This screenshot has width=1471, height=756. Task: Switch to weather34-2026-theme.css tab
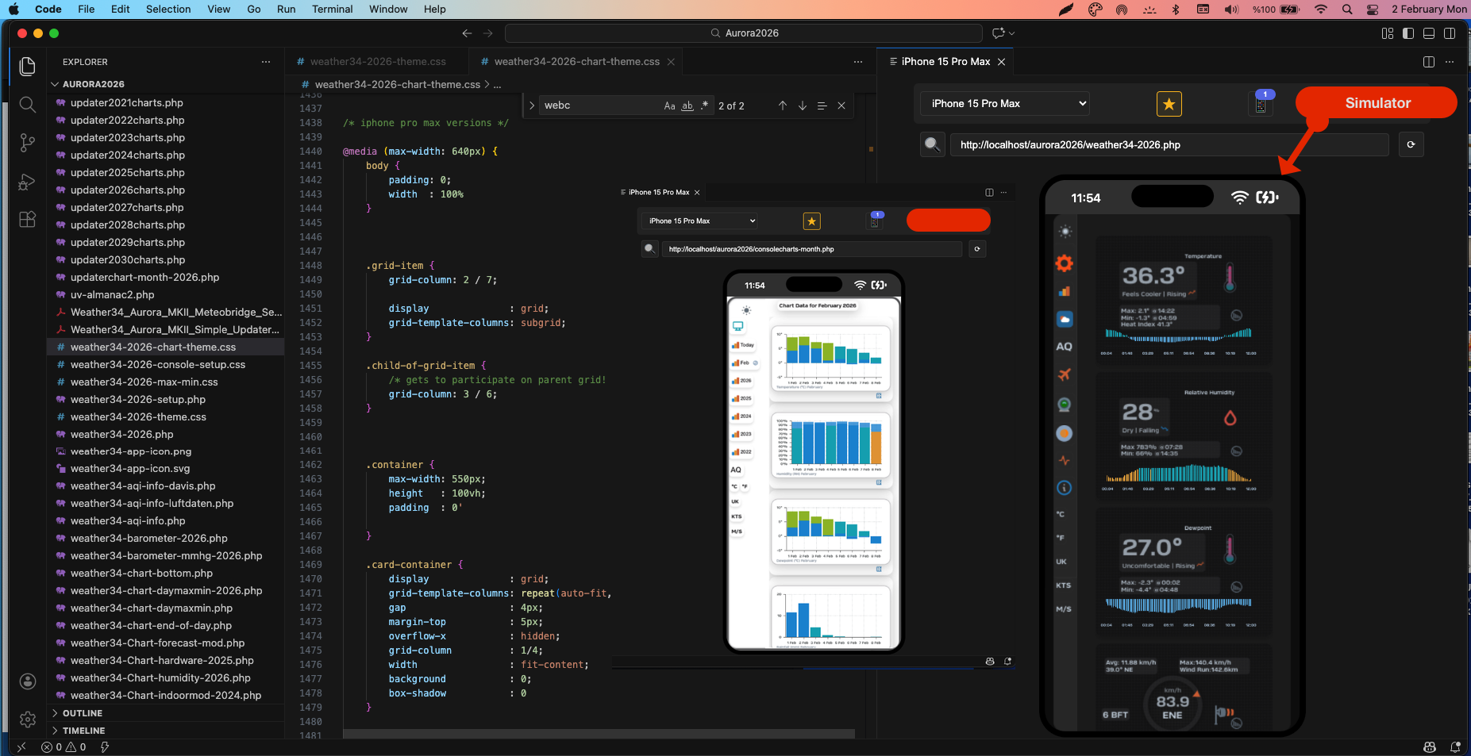pyautogui.click(x=377, y=62)
